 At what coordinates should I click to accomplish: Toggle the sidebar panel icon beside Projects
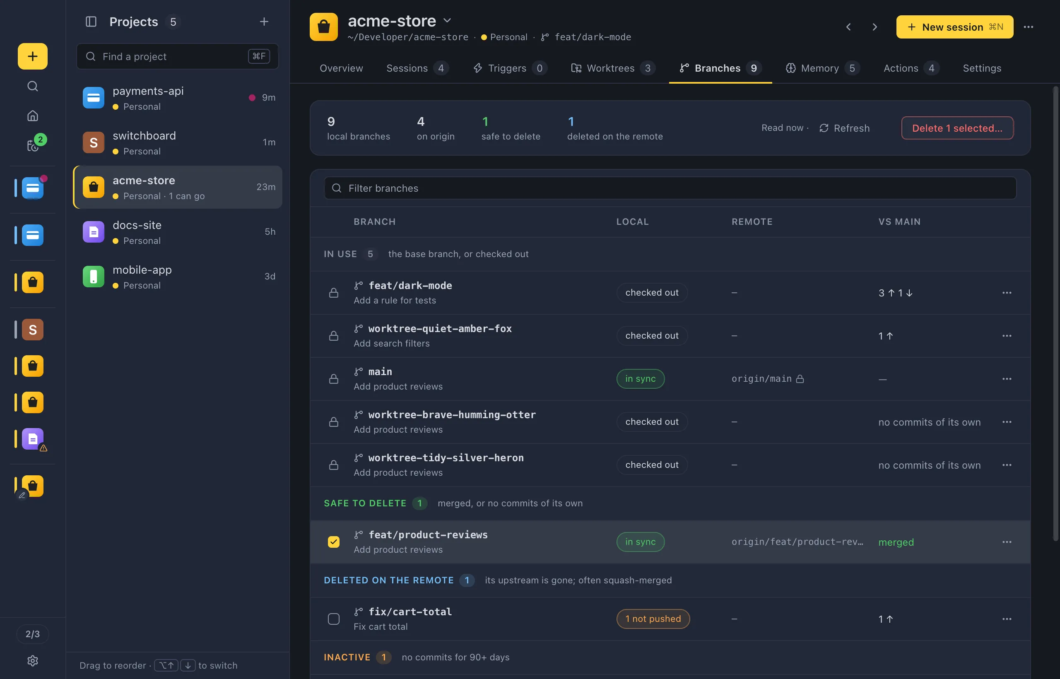coord(91,22)
